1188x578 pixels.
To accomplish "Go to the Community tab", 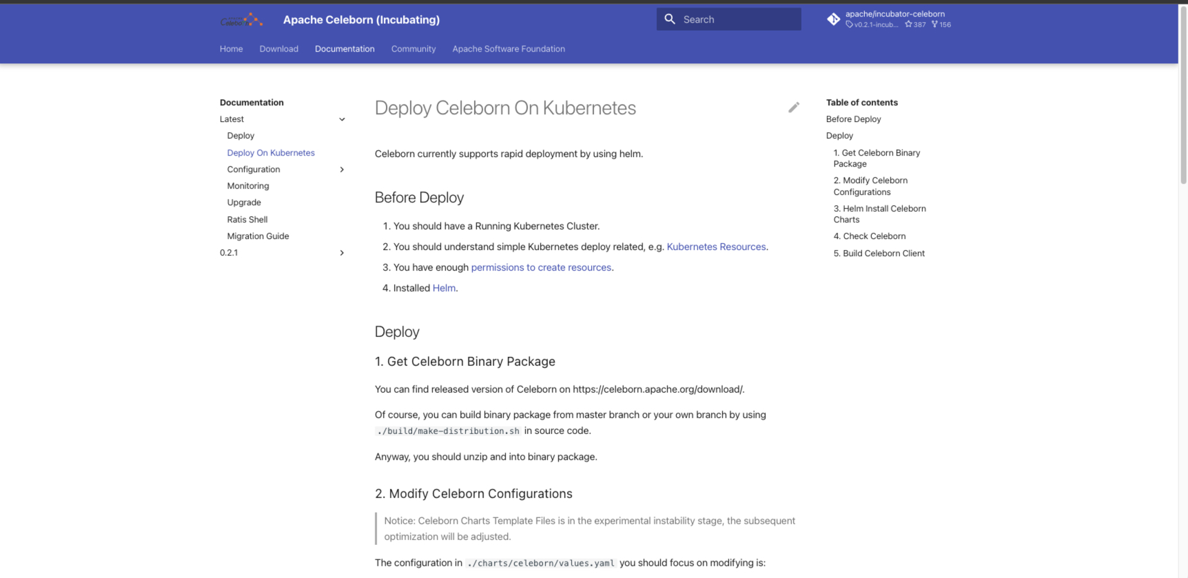I will click(x=413, y=49).
